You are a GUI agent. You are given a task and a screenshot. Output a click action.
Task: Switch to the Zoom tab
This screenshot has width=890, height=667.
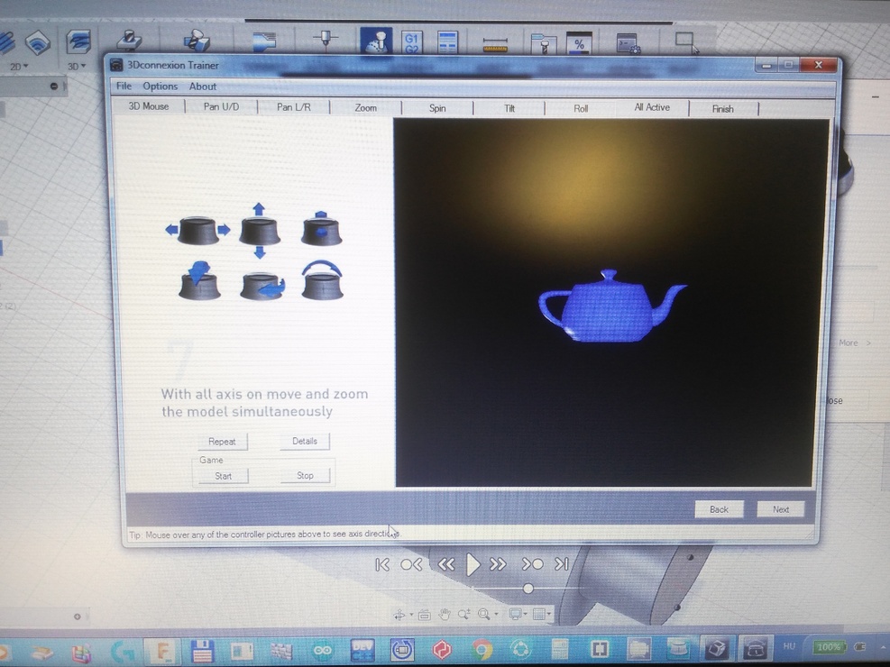click(x=365, y=108)
